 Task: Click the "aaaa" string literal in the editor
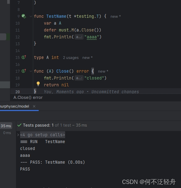(92, 37)
